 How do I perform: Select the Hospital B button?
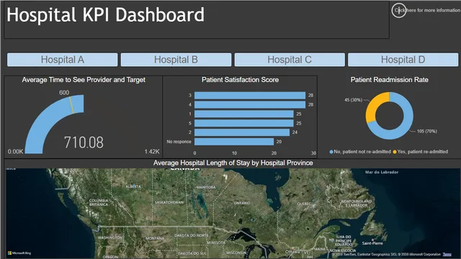(176, 60)
